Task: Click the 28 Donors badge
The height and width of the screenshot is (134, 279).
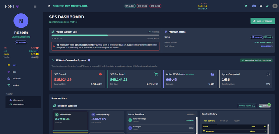Action: (264, 106)
